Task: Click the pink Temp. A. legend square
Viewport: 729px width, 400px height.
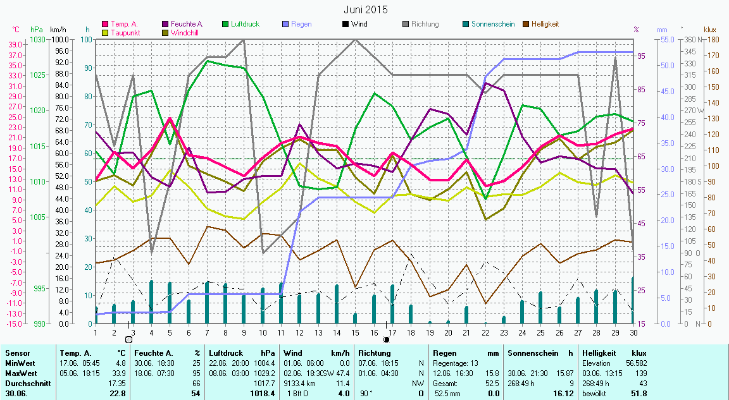Action: (105, 25)
